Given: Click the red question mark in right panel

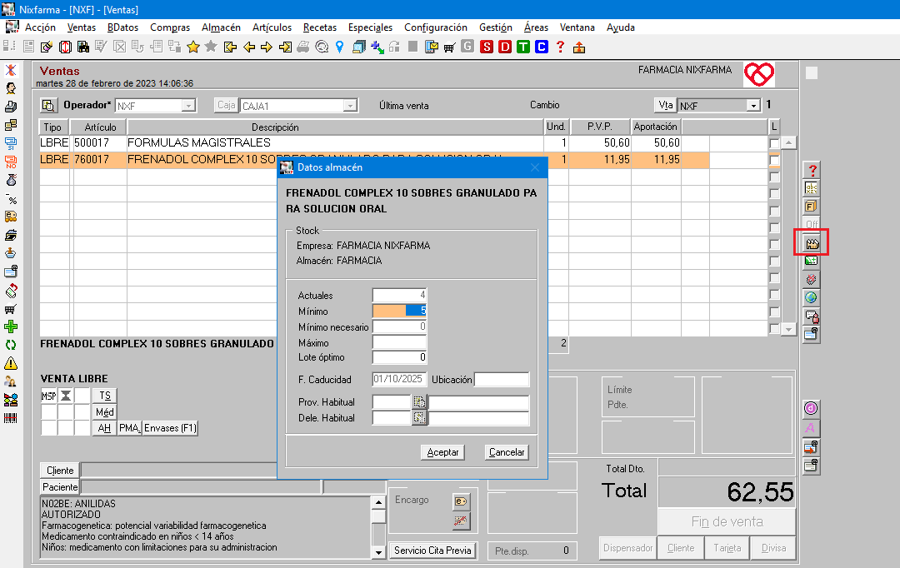Looking at the screenshot, I should pos(811,170).
